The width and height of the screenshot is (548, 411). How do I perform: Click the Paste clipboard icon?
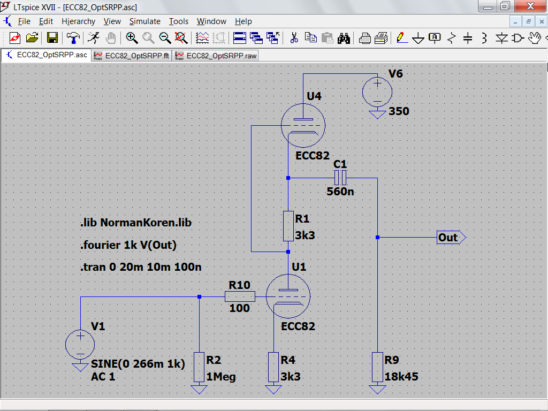click(327, 38)
